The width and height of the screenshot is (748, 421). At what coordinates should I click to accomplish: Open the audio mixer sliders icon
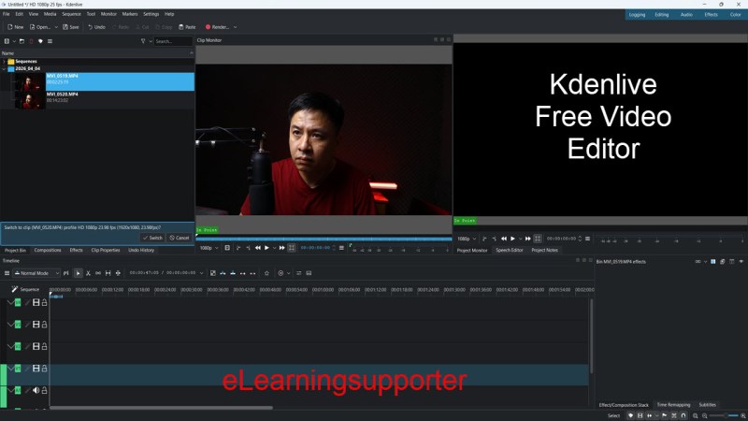coord(298,273)
